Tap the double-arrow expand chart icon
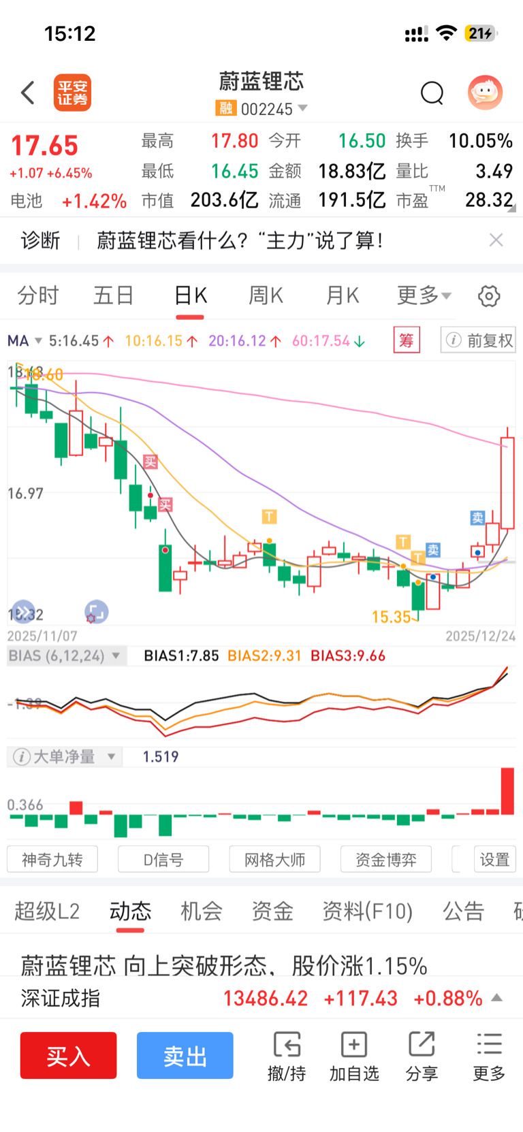 pyautogui.click(x=24, y=612)
